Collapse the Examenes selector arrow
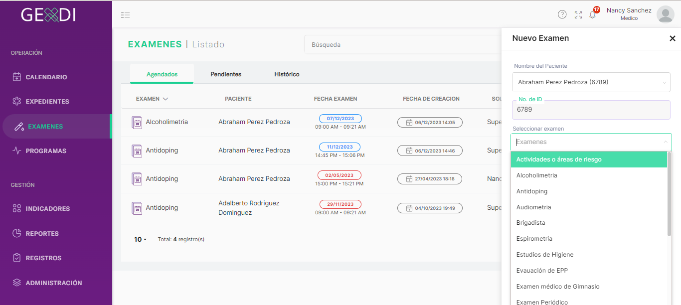Viewport: 681px width, 305px height. (665, 142)
